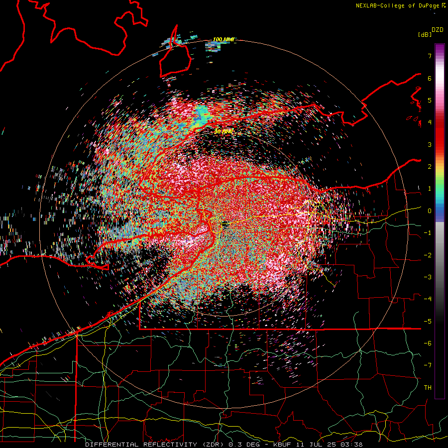Click the KBUF radar site at the scan center
Screen dimensions: 448x448
[x=225, y=224]
